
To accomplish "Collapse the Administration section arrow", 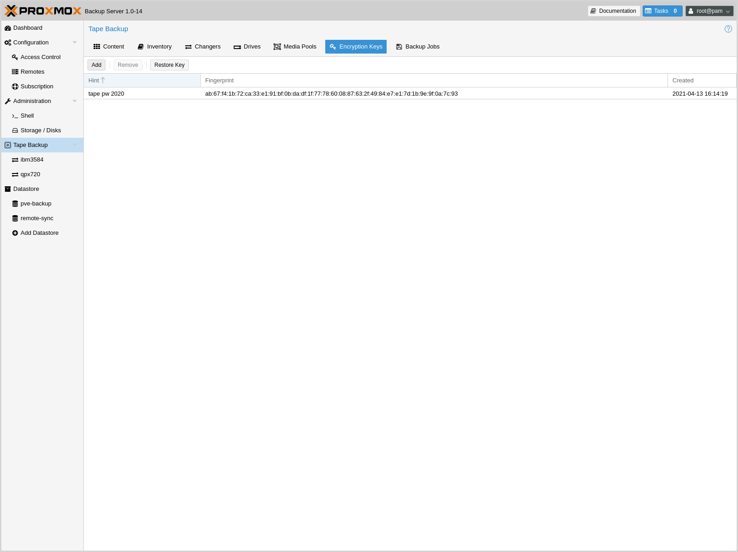I will coord(75,101).
